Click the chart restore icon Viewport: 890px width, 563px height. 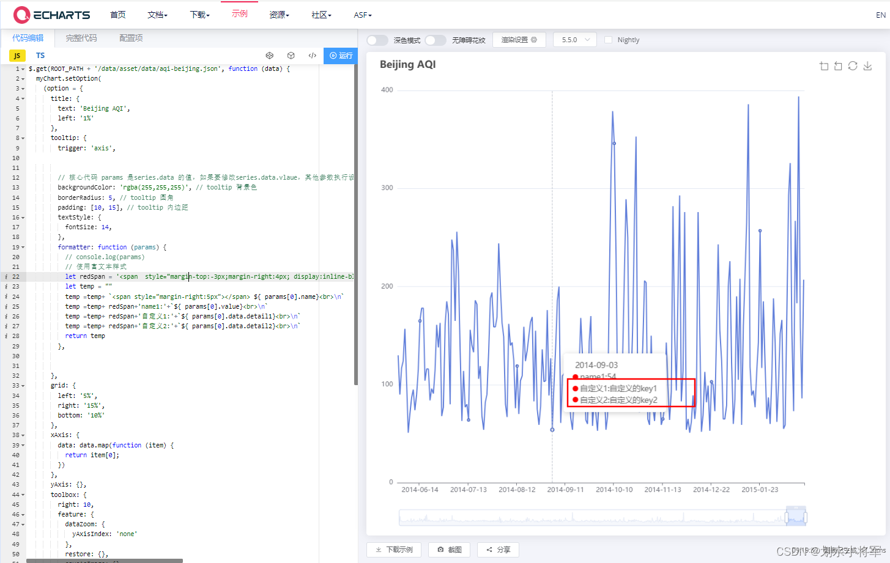[x=853, y=66]
